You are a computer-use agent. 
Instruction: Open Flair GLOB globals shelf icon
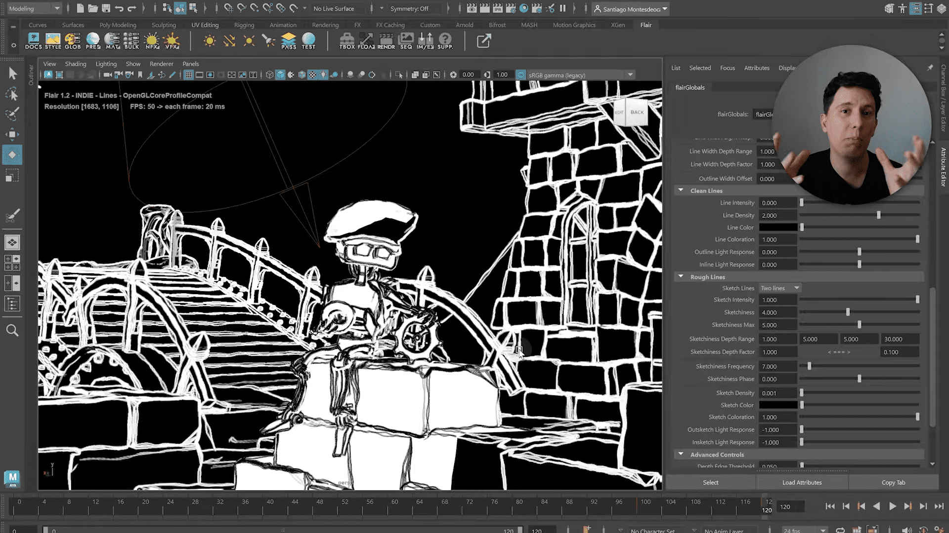pos(73,40)
